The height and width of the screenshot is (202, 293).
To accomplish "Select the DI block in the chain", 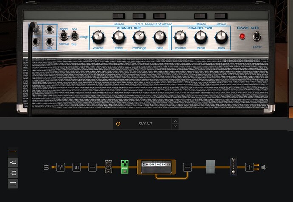I will pos(76,167).
